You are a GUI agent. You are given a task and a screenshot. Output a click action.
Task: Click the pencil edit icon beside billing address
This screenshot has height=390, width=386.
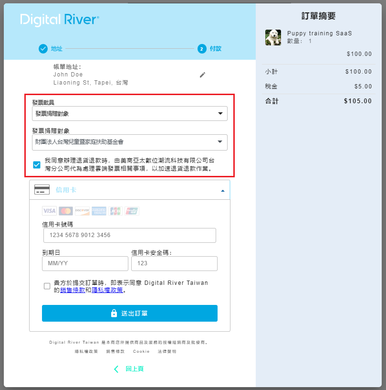[202, 75]
